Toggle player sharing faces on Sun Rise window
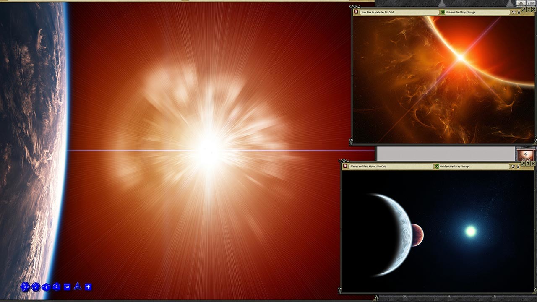Image resolution: width=537 pixels, height=302 pixels. tap(514, 13)
